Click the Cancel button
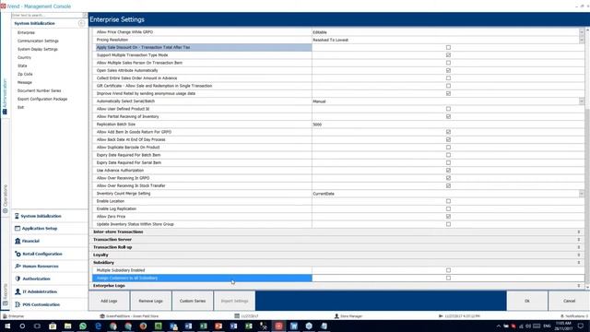590x332 pixels. click(569, 301)
